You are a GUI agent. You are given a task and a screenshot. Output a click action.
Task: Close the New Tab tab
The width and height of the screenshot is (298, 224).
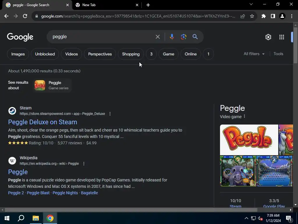pos(137,5)
